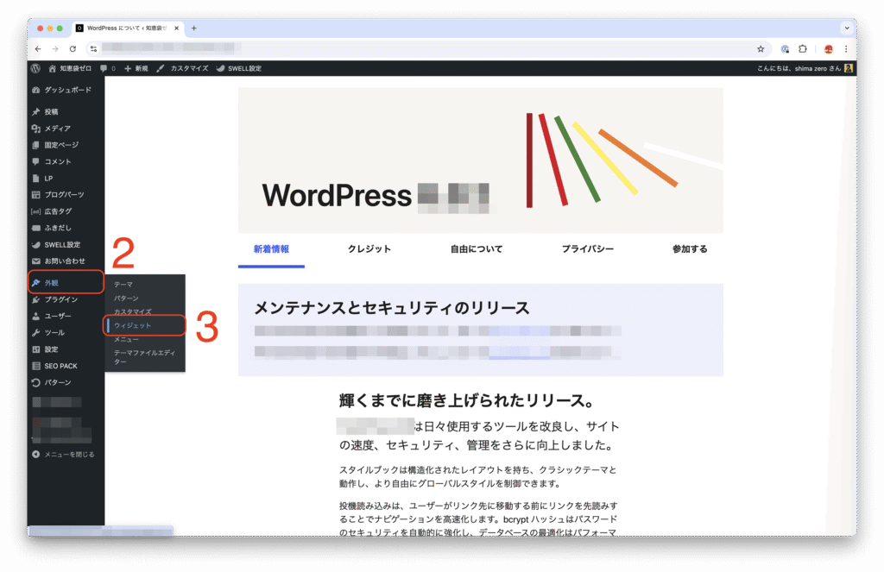Go to 固定ページ in the sidebar
Screen dimensions: 884x572
pyautogui.click(x=66, y=145)
